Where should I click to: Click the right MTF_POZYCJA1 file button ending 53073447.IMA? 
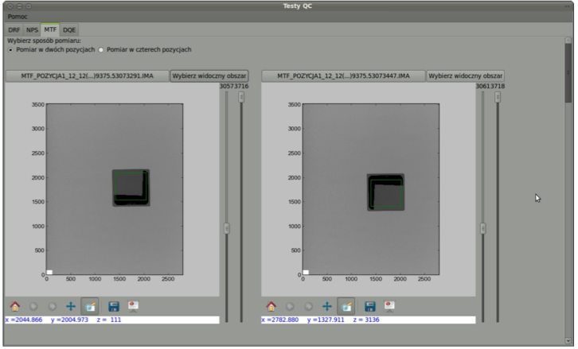click(x=343, y=76)
